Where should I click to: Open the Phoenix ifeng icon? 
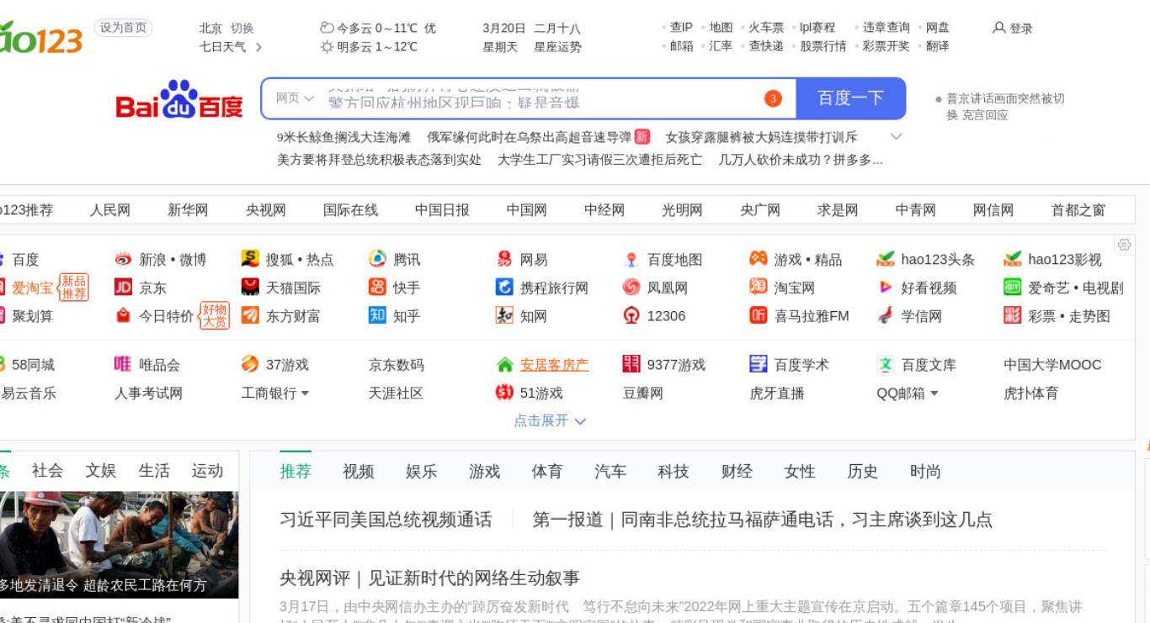631,288
